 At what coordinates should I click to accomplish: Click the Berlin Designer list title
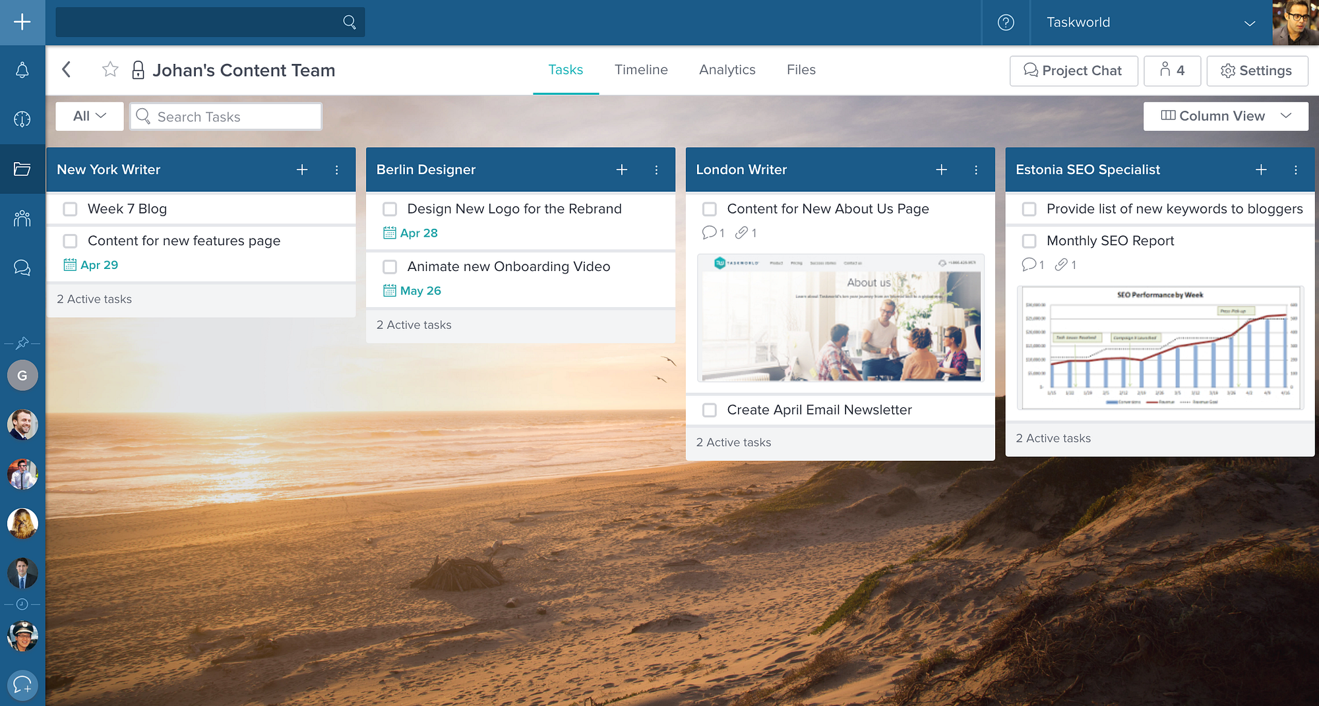[426, 169]
